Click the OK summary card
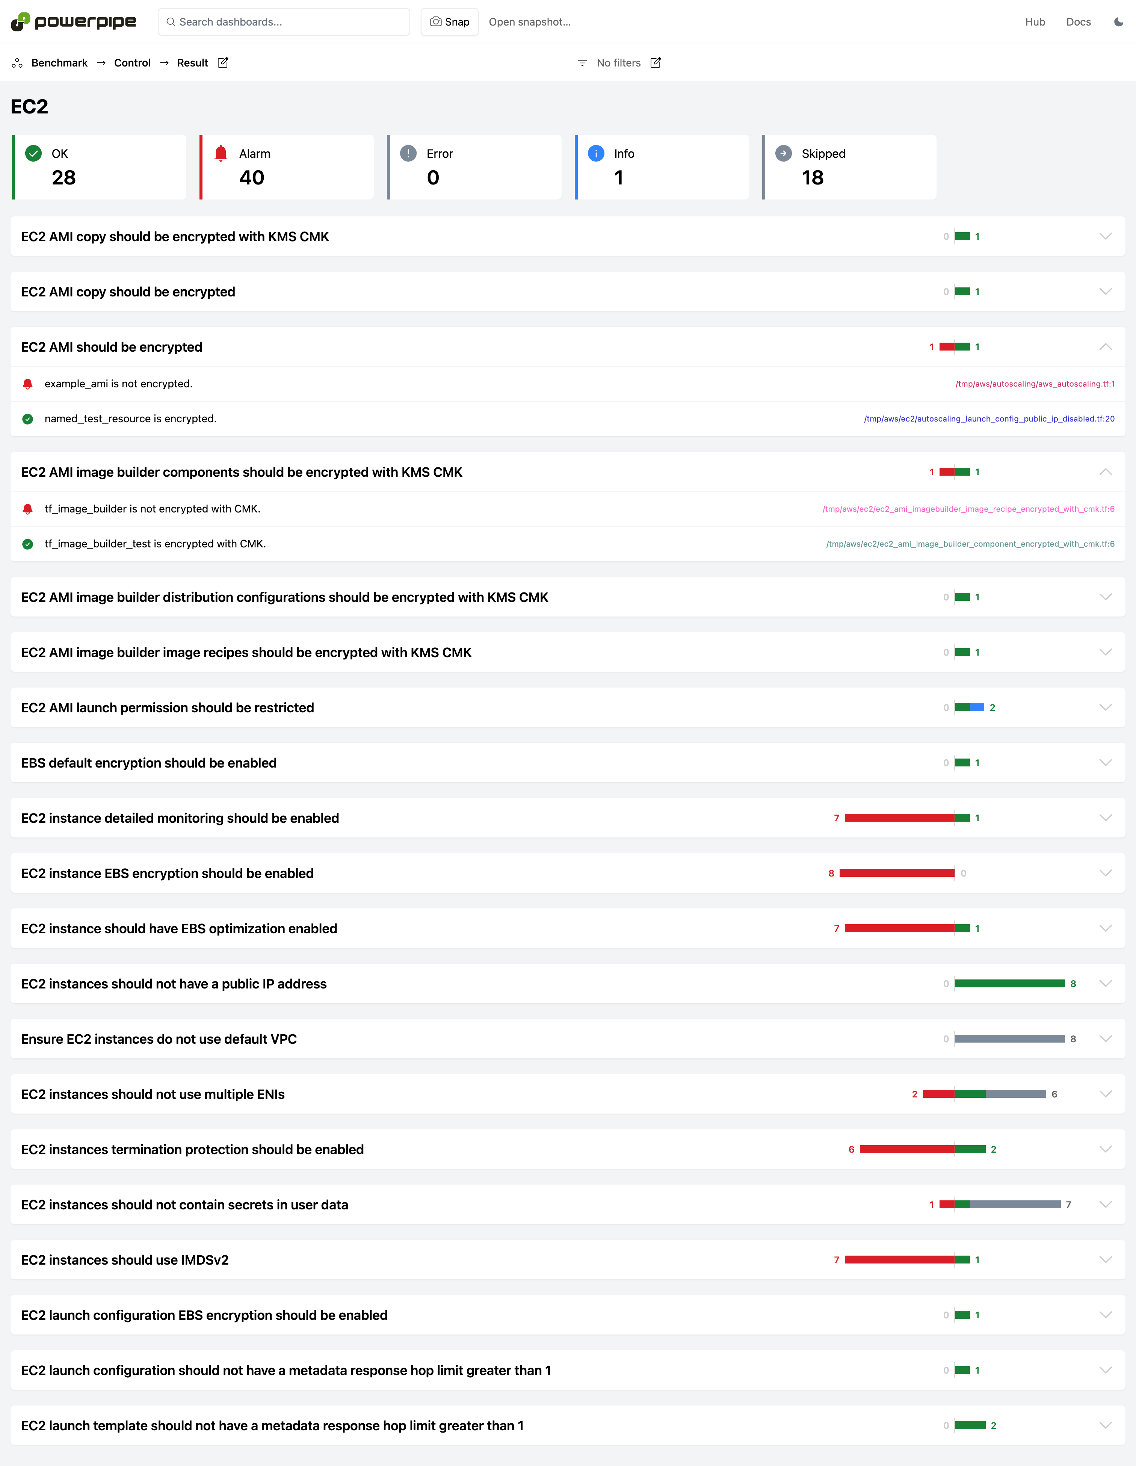The height and width of the screenshot is (1466, 1136). click(x=99, y=167)
